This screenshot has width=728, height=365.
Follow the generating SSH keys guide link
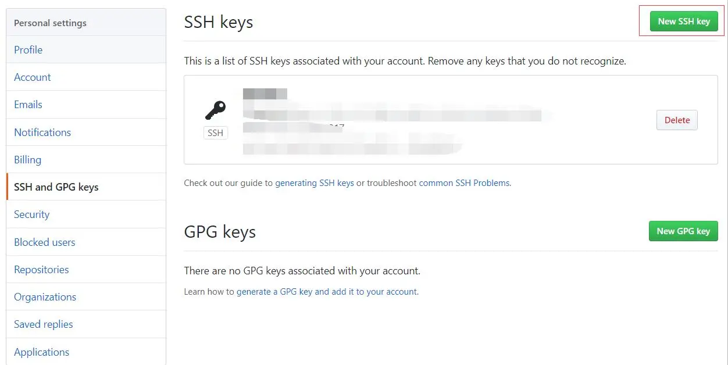coord(315,183)
